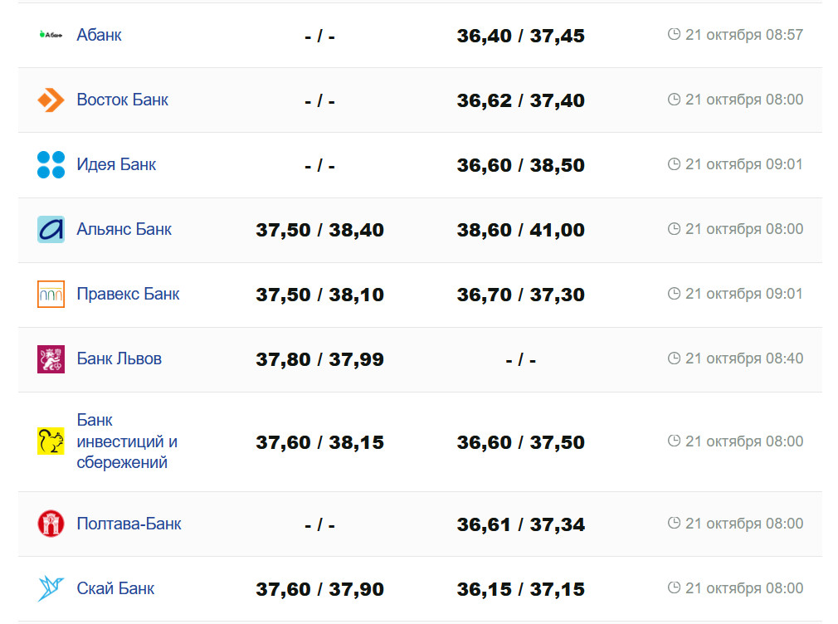Open the Абанк bank link
838x624 pixels.
click(99, 35)
